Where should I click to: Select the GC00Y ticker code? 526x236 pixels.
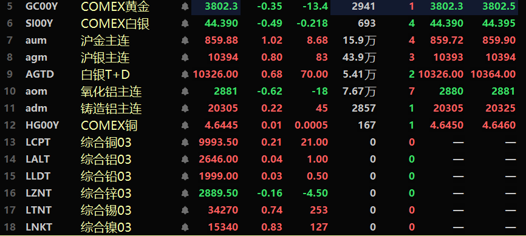pos(39,6)
